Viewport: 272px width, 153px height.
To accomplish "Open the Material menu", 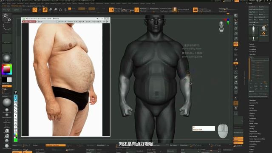I will 81,3.
